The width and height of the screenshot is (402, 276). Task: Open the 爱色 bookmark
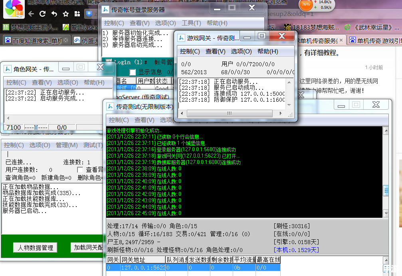pyautogui.click(x=81, y=27)
